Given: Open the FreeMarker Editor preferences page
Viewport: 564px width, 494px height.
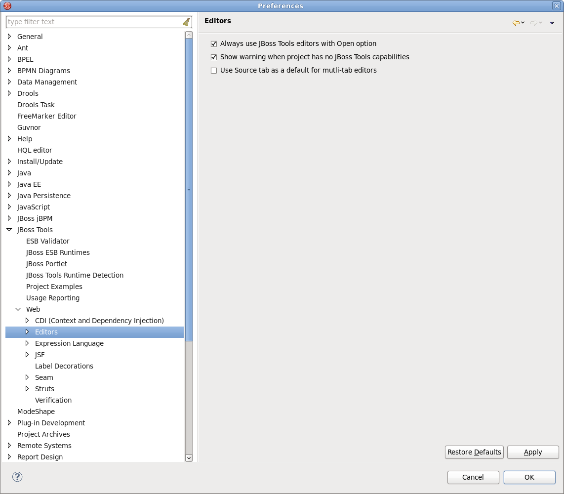Looking at the screenshot, I should click(47, 116).
